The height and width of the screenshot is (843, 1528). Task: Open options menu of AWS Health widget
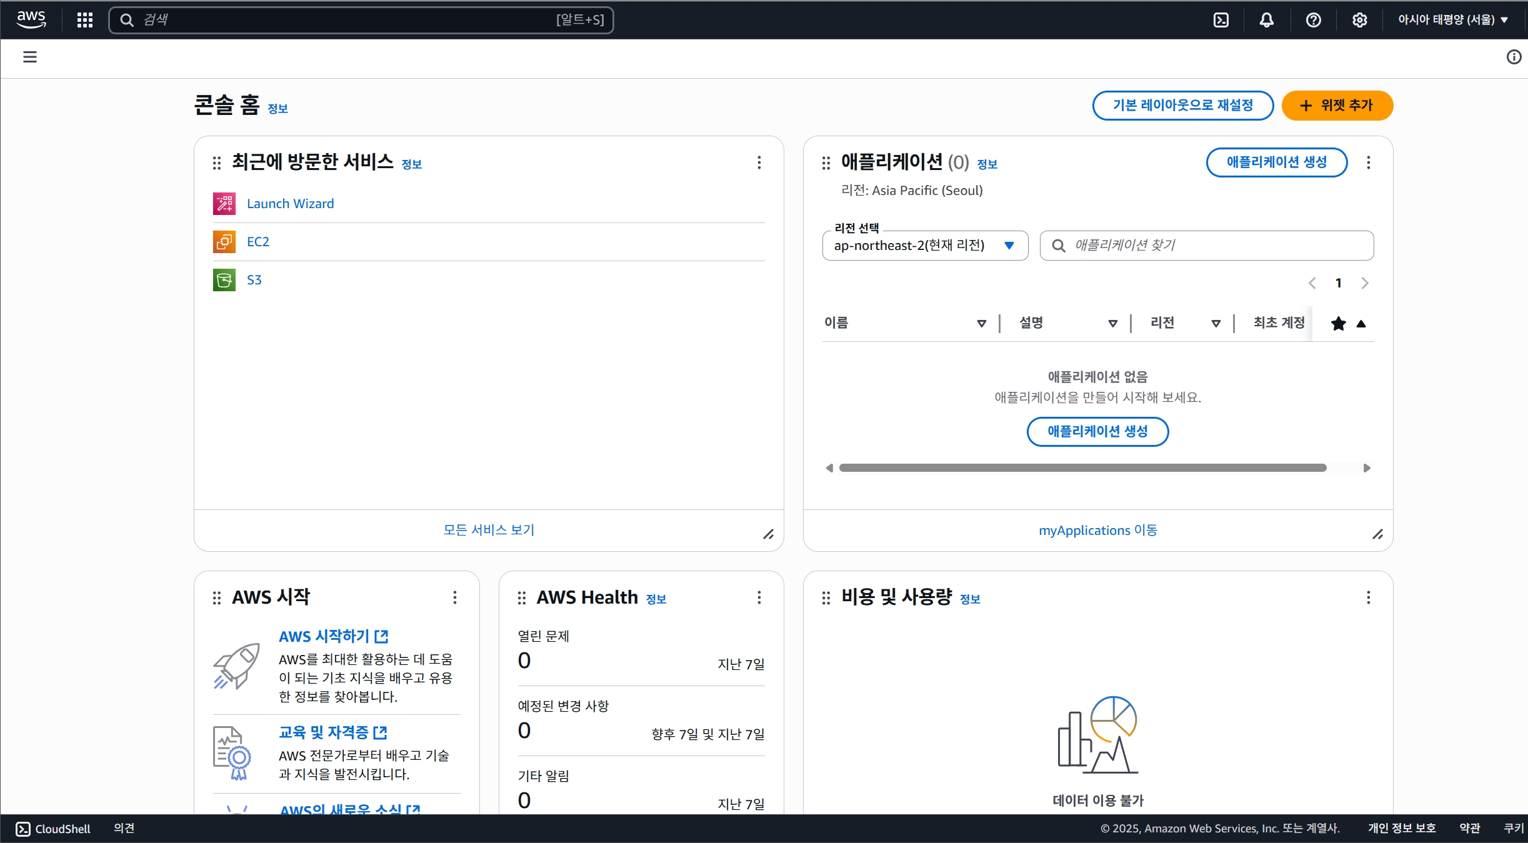point(759,597)
